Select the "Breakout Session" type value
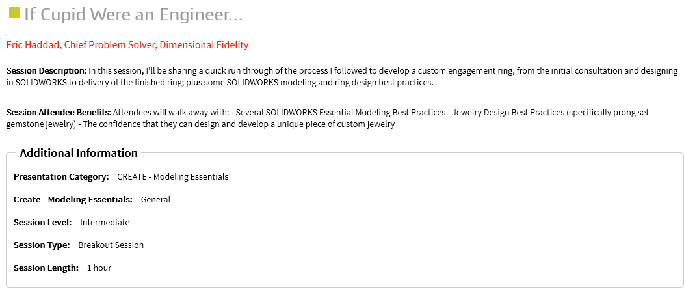Viewport: 684px width, 289px height. (111, 245)
